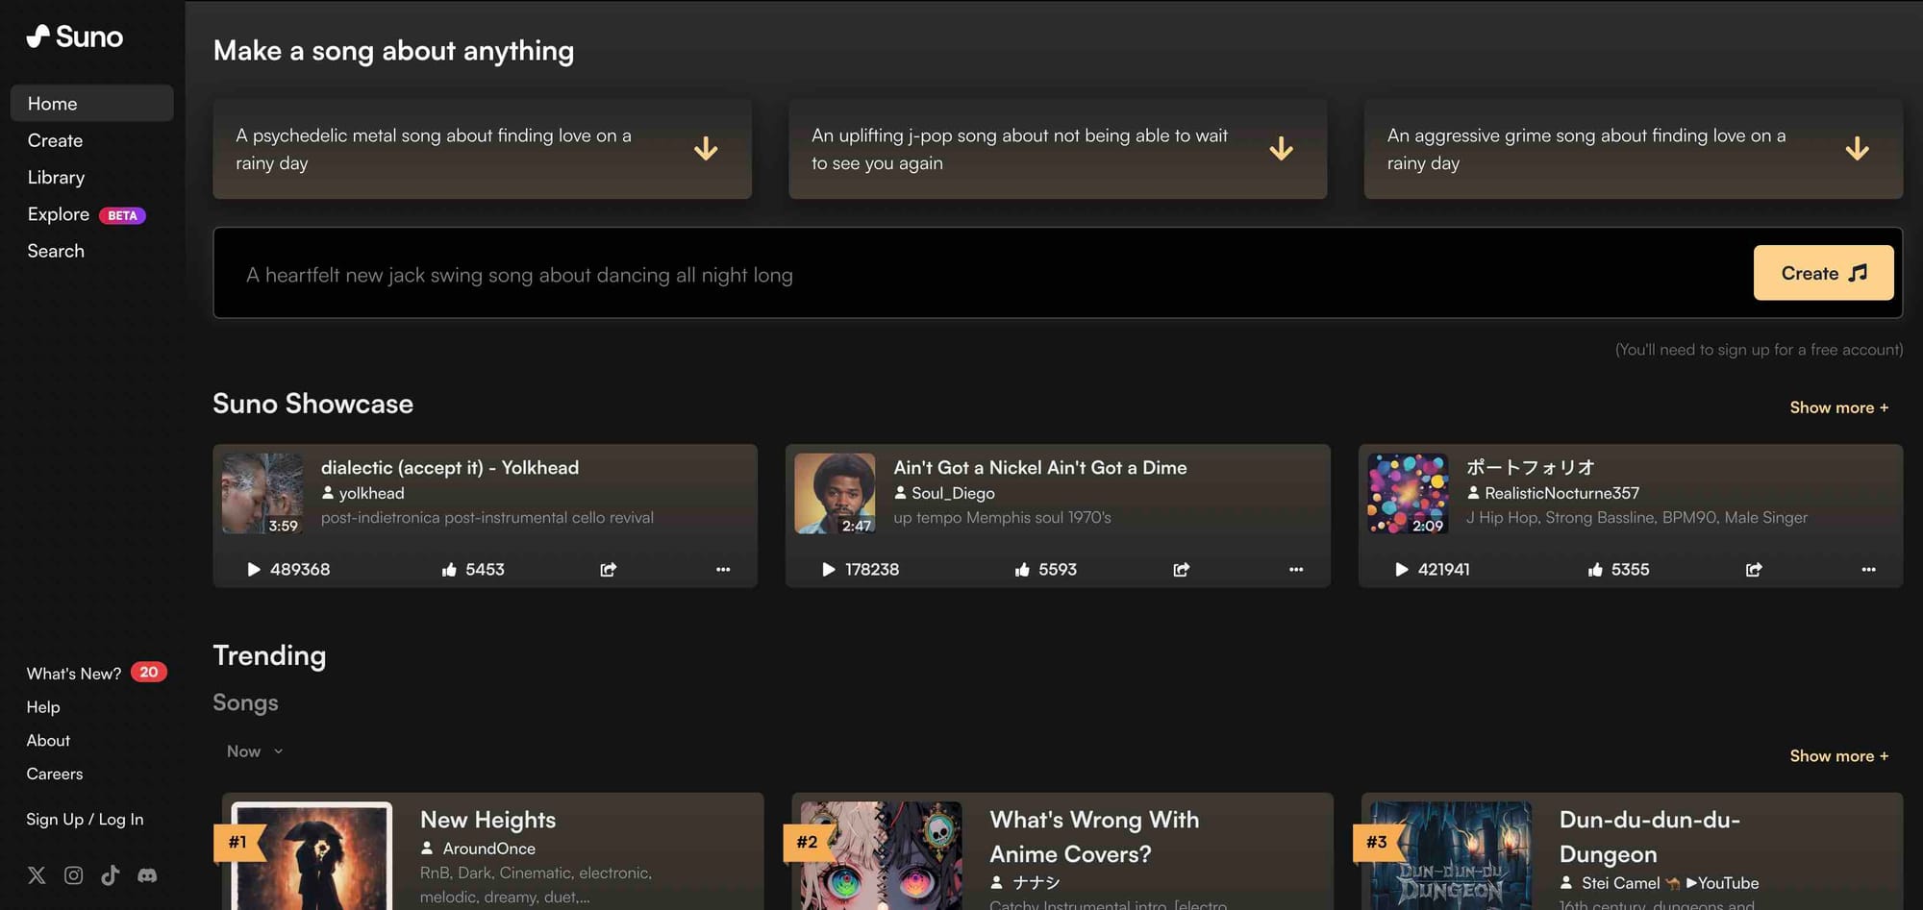
Task: Open more options for ポートフォリオ song
Action: coord(1868,570)
